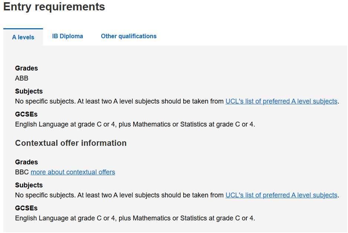Click the ABB grade text
The height and width of the screenshot is (233, 348).
tap(22, 78)
